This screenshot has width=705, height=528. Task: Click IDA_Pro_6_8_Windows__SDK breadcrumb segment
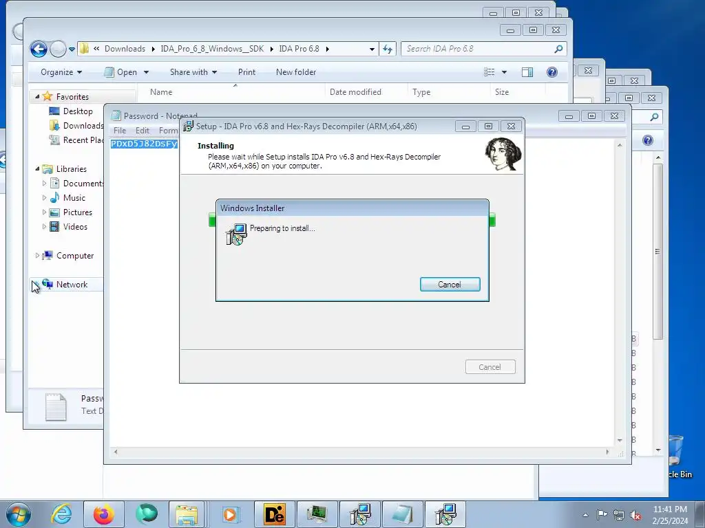point(212,49)
